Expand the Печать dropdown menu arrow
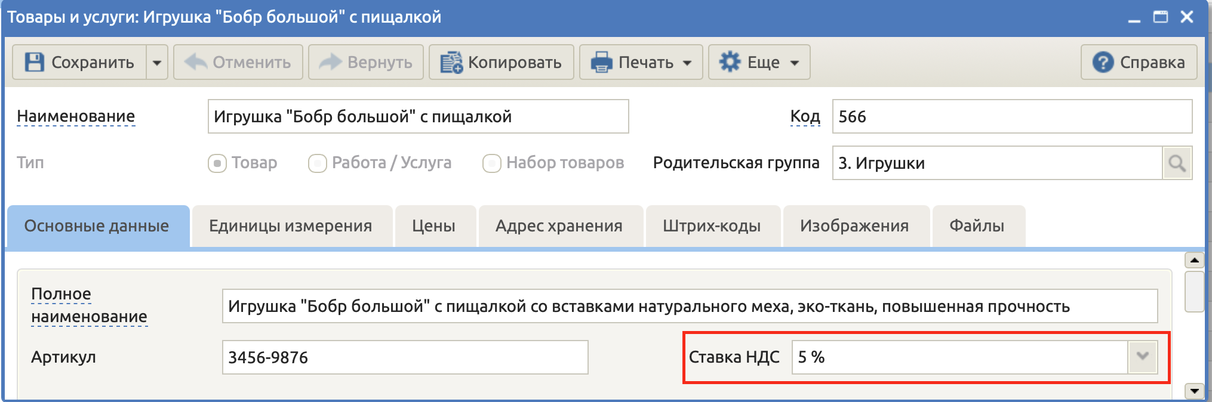This screenshot has width=1212, height=402. (687, 63)
